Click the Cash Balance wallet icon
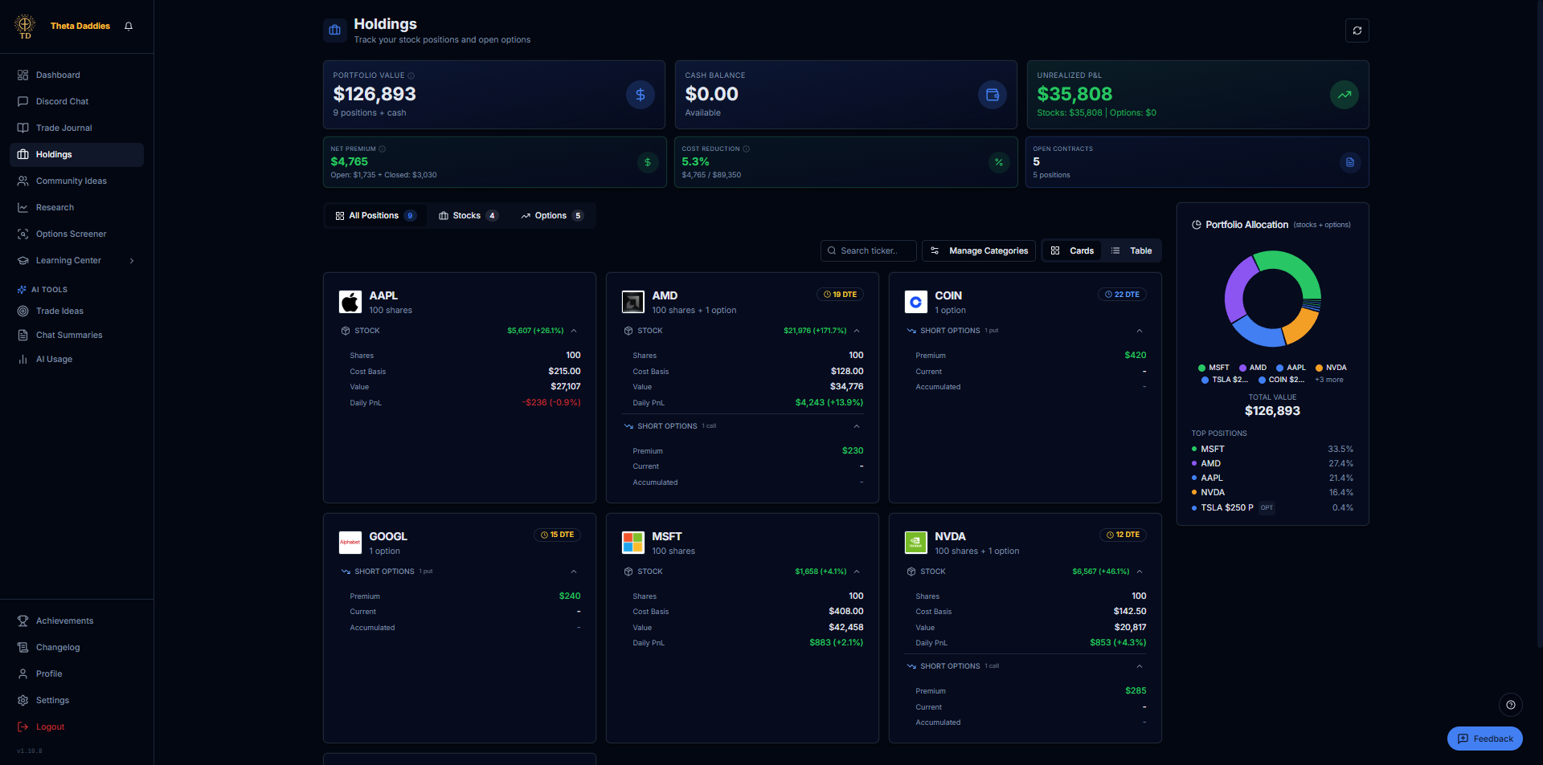The height and width of the screenshot is (765, 1543). [x=993, y=95]
